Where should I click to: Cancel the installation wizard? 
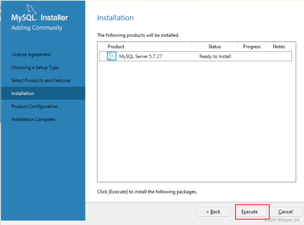pos(285,212)
